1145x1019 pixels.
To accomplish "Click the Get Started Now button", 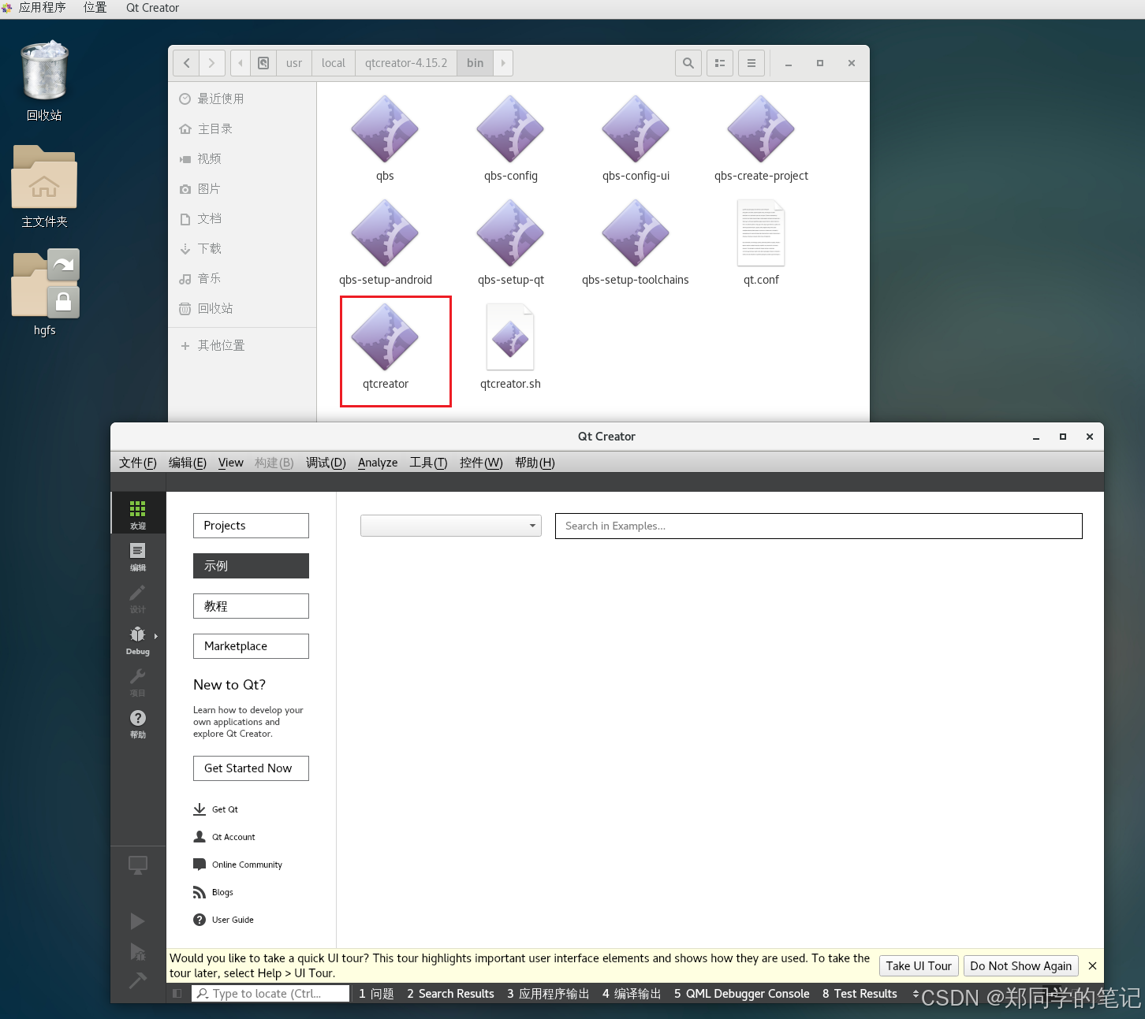I will coord(251,768).
